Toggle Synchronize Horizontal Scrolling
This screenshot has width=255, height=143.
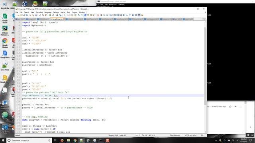tap(75, 15)
